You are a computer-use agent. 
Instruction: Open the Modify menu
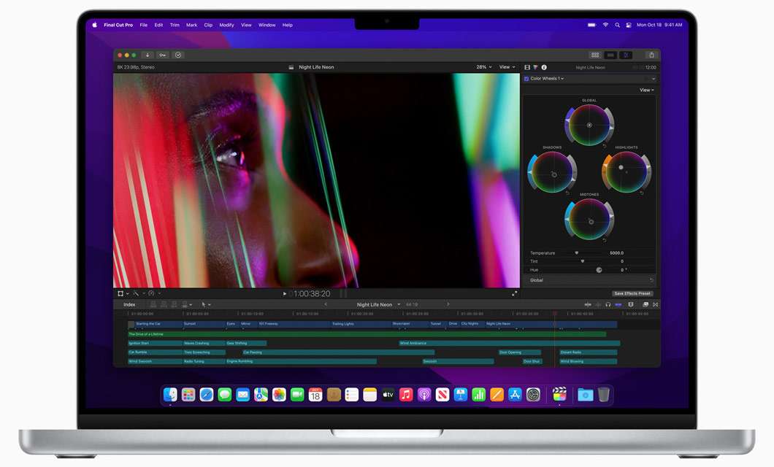coord(227,24)
